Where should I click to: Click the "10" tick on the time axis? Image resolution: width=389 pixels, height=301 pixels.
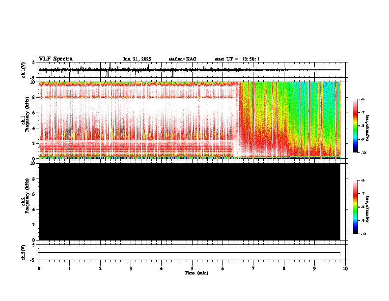(345, 269)
